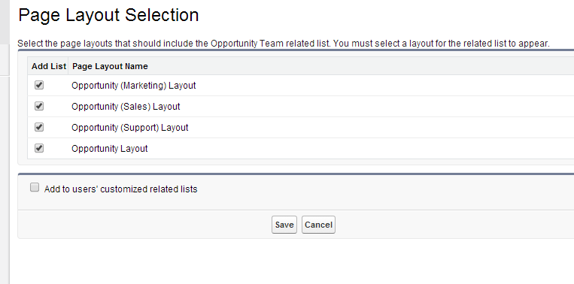Viewport: 574px width, 284px height.
Task: Untick the plain Opportunity Layout checkbox
Action: 39,148
